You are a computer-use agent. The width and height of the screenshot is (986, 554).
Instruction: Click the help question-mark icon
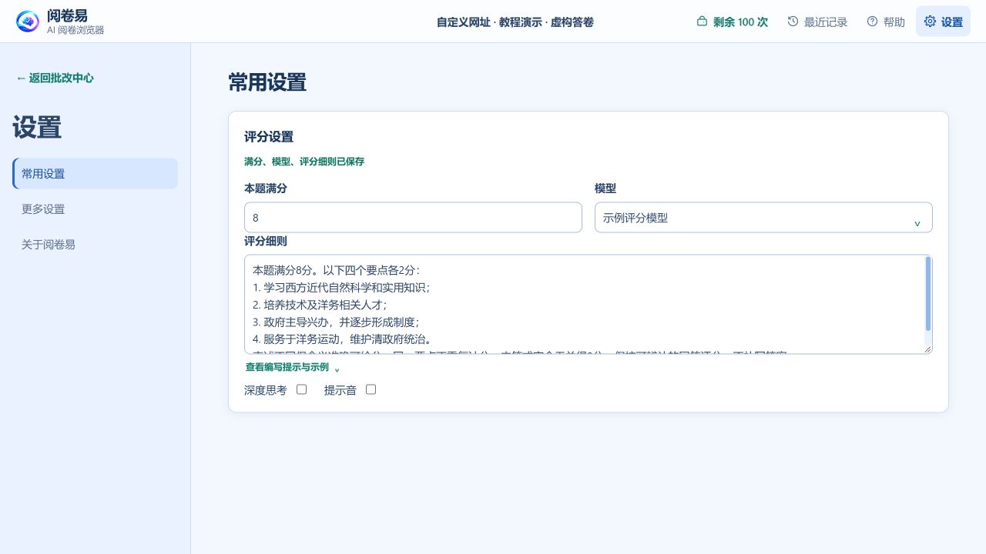coord(872,22)
